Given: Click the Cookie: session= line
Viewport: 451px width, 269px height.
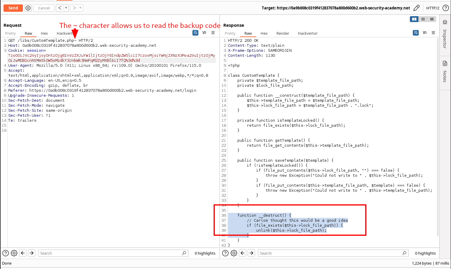Looking at the screenshot, I should (x=27, y=51).
